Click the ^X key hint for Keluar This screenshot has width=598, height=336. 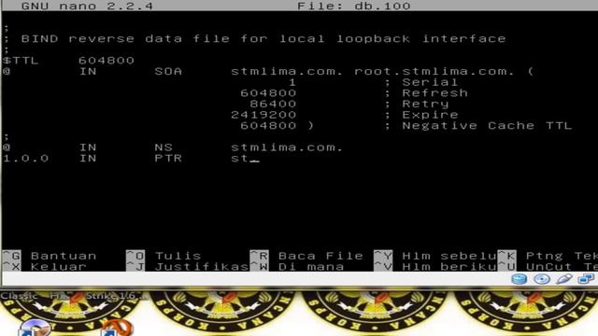point(11,266)
